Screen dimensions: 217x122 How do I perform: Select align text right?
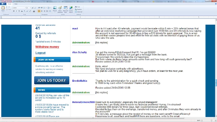click(x=44, y=11)
